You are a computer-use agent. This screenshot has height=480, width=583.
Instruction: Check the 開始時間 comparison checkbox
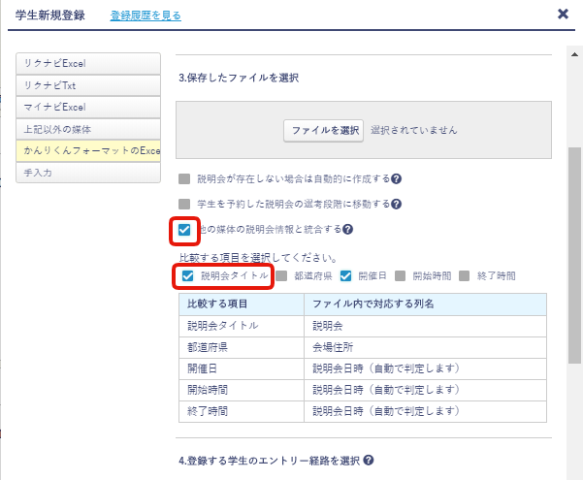point(400,275)
